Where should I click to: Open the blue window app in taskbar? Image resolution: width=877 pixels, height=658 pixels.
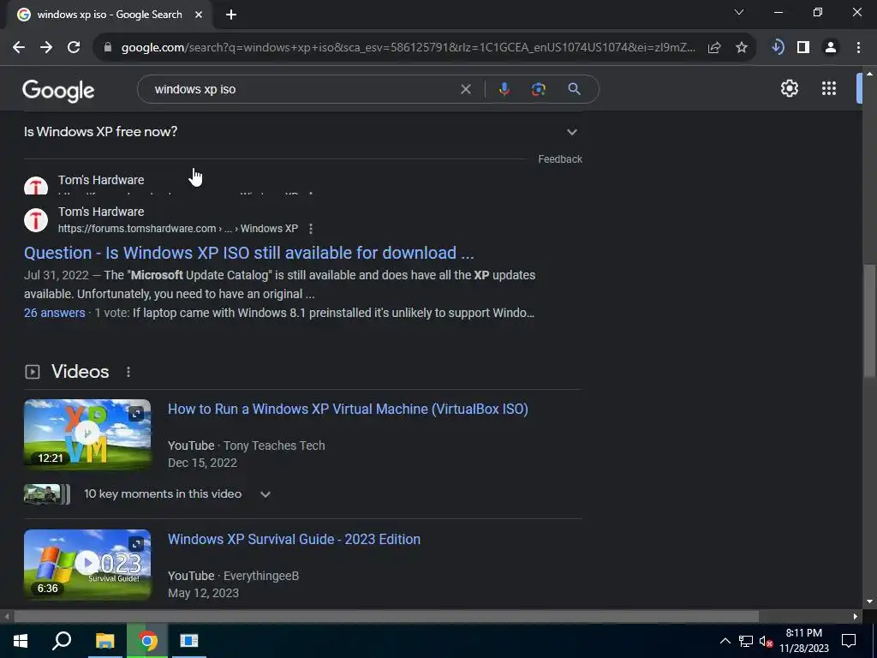(x=189, y=641)
